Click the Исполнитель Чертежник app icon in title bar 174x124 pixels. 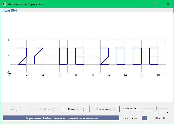[x=4, y=4]
